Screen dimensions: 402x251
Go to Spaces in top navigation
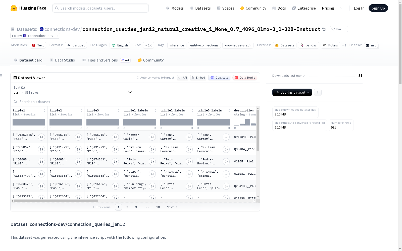(226, 8)
